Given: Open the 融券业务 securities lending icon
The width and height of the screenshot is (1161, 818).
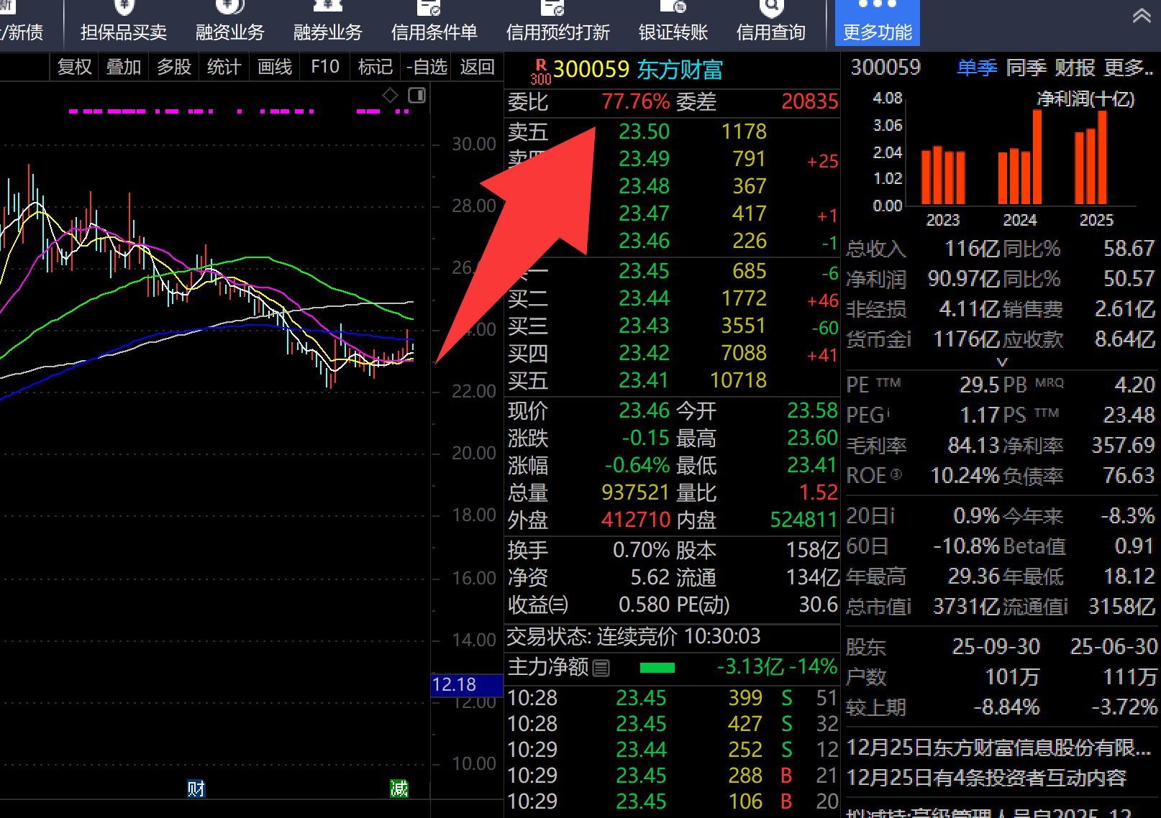Looking at the screenshot, I should (328, 22).
